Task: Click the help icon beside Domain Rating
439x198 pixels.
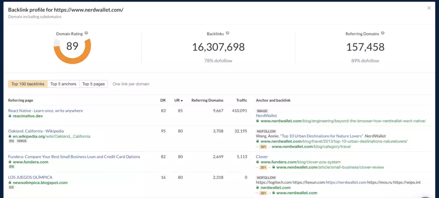Action: [x=87, y=33]
